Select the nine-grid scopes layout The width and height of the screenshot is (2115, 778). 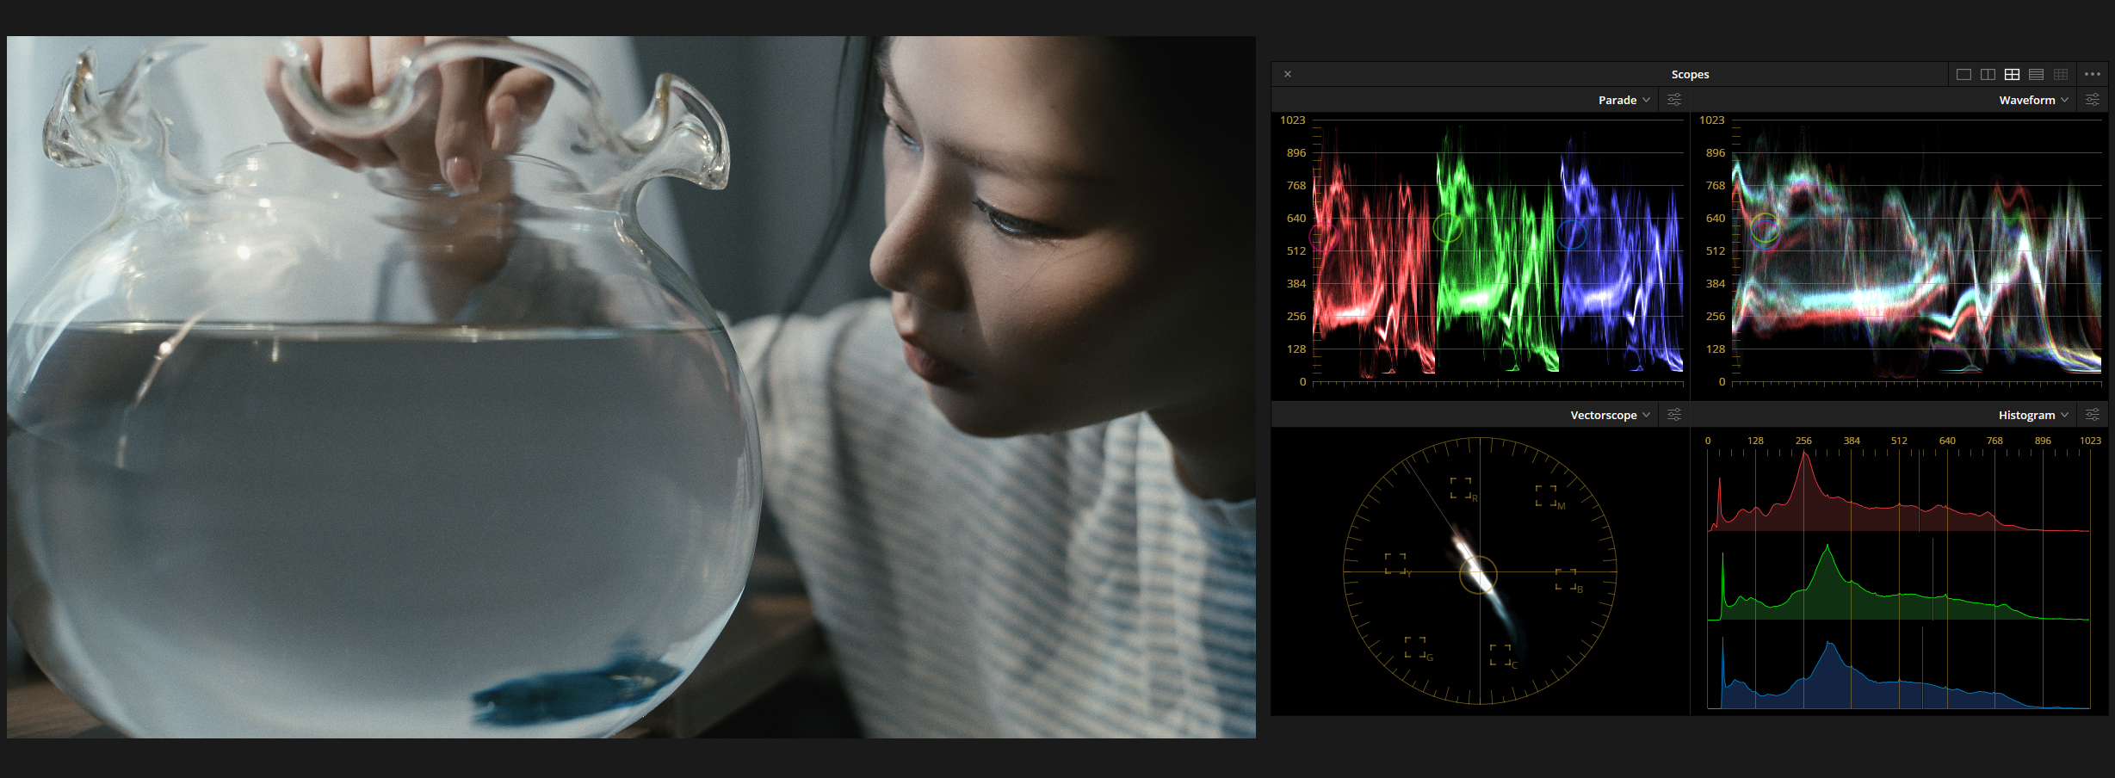[x=2061, y=75]
